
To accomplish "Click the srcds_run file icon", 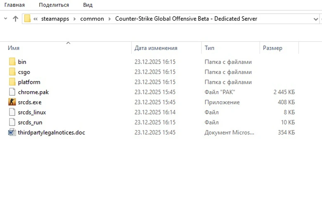I will 12,122.
